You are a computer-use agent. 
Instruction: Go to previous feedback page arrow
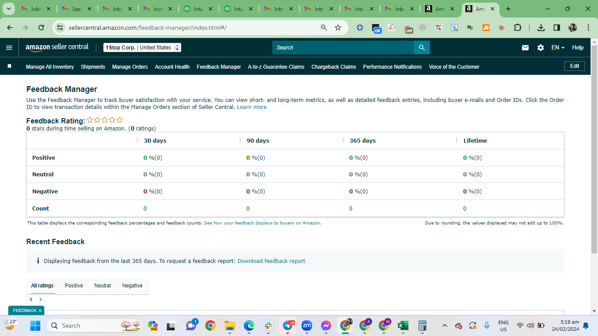click(31, 300)
